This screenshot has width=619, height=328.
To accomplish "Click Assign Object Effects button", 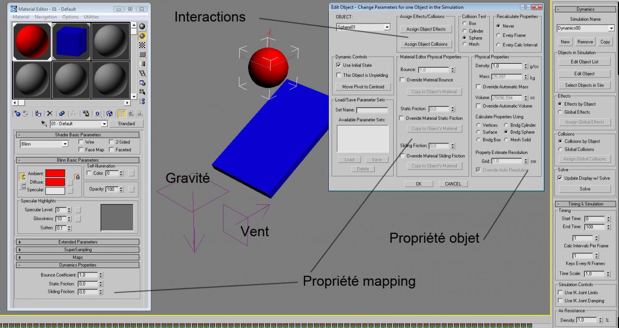I will tap(426, 29).
